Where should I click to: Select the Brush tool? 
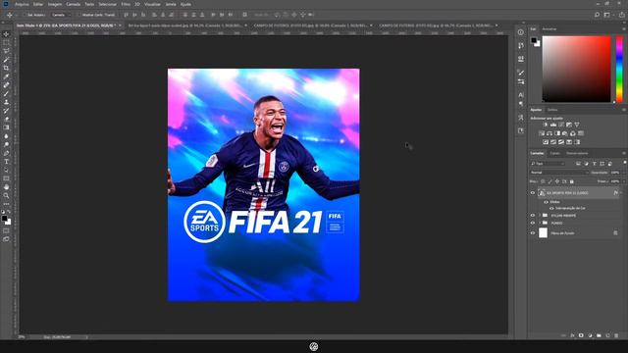[x=6, y=94]
